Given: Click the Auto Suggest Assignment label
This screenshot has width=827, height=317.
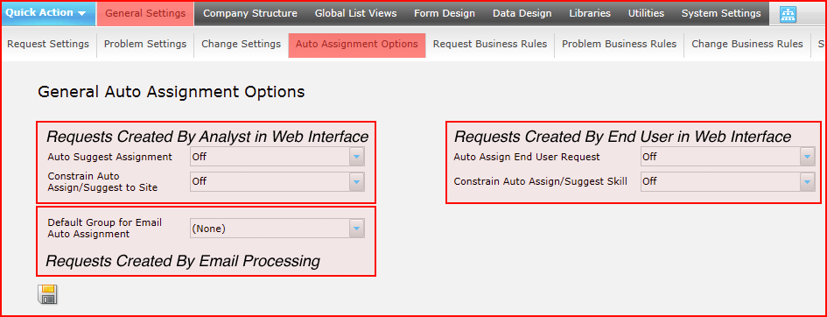Looking at the screenshot, I should [109, 157].
